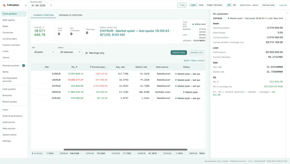Open Clients in sidebar
The height and width of the screenshot is (164, 290).
14,57
